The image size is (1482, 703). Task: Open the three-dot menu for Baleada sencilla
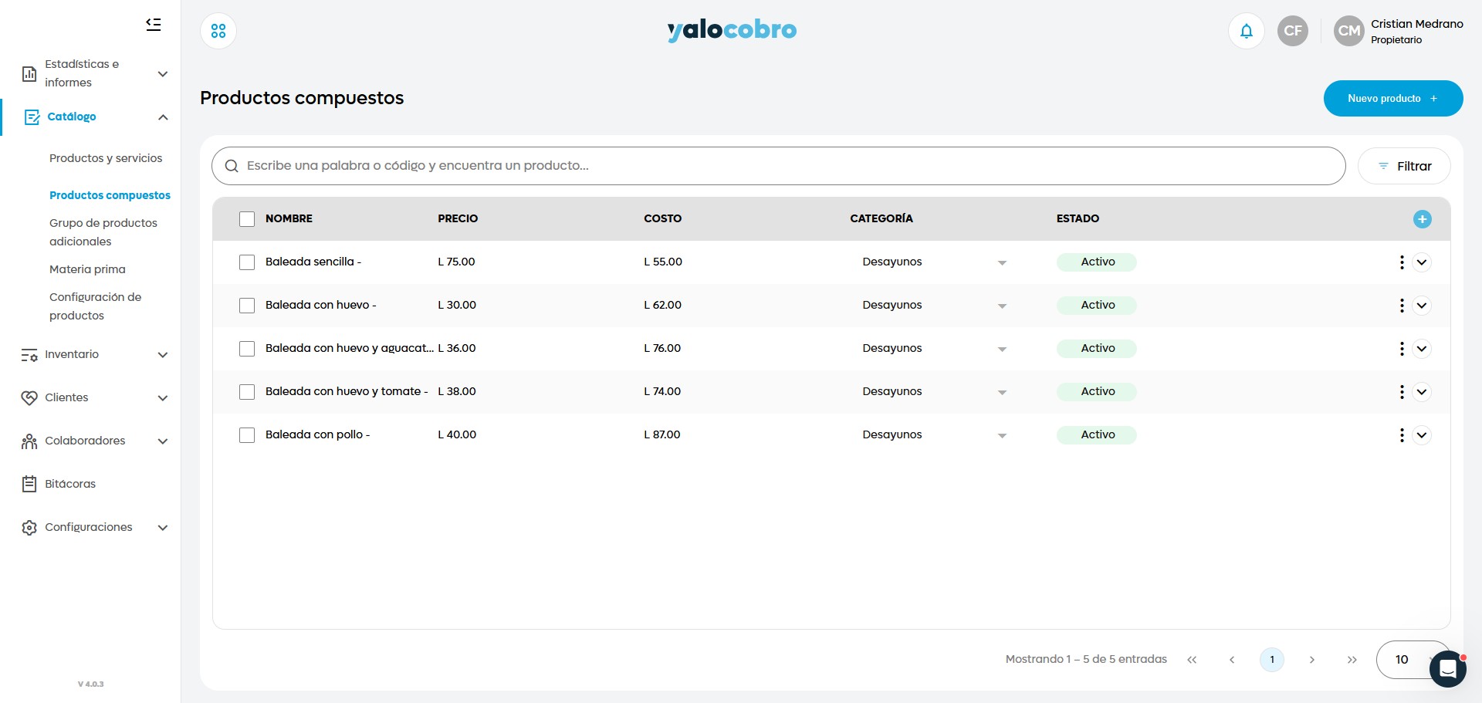(1402, 262)
